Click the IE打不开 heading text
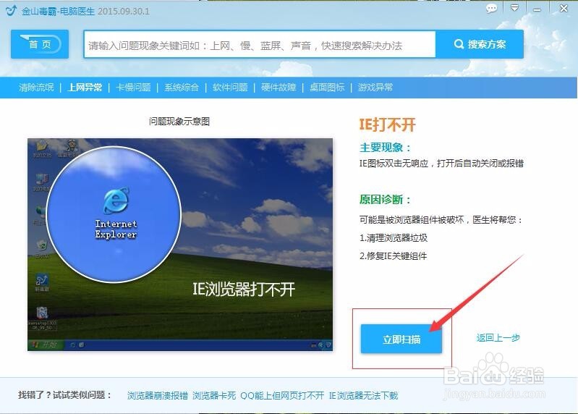Image resolution: width=578 pixels, height=414 pixels. 388,124
